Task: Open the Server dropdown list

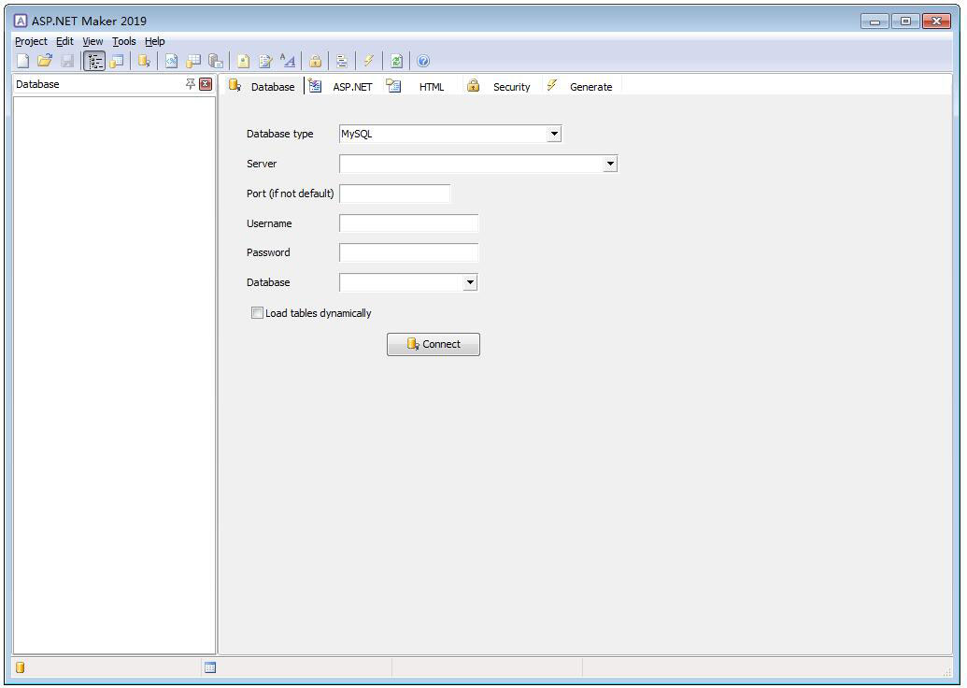Action: (x=610, y=164)
